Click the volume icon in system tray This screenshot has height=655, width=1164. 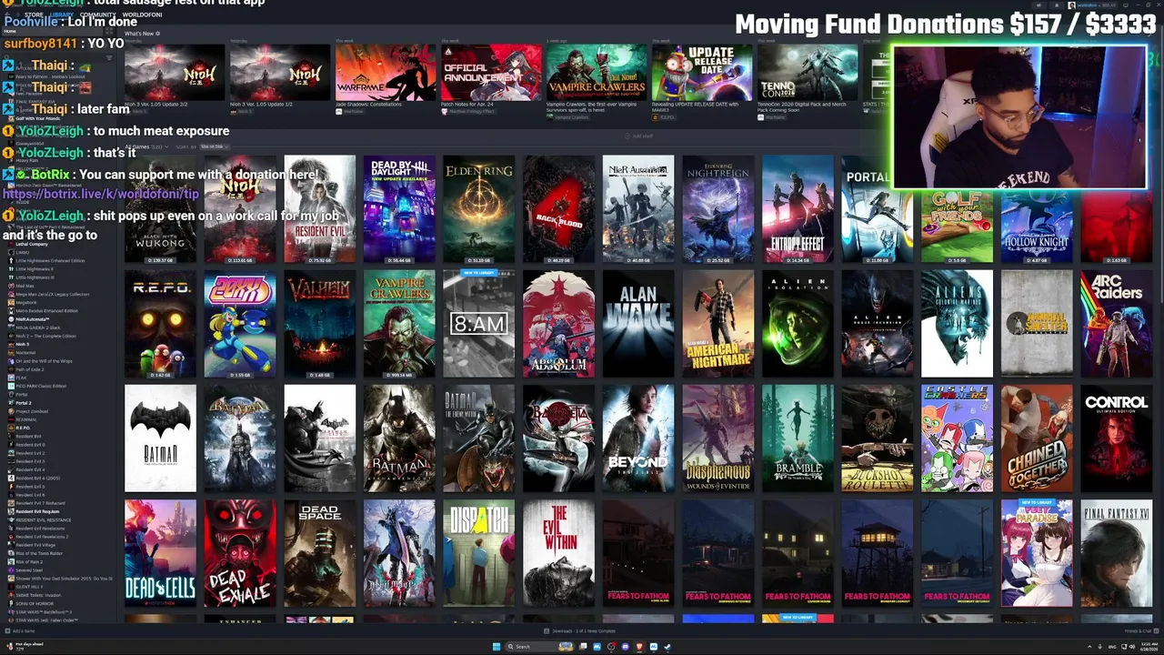click(x=1132, y=647)
